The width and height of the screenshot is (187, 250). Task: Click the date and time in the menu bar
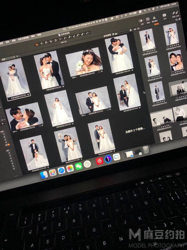pos(168,5)
